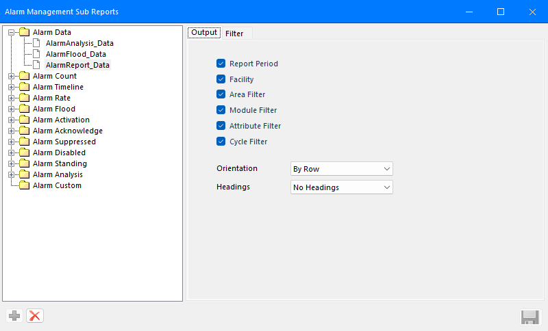Viewport: 548px width, 331px height.
Task: Uncheck the Report Period checkbox
Action: click(x=221, y=64)
